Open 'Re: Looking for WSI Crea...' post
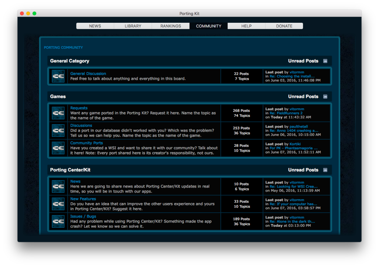Viewport: 379px width, 267px height. coord(294,186)
